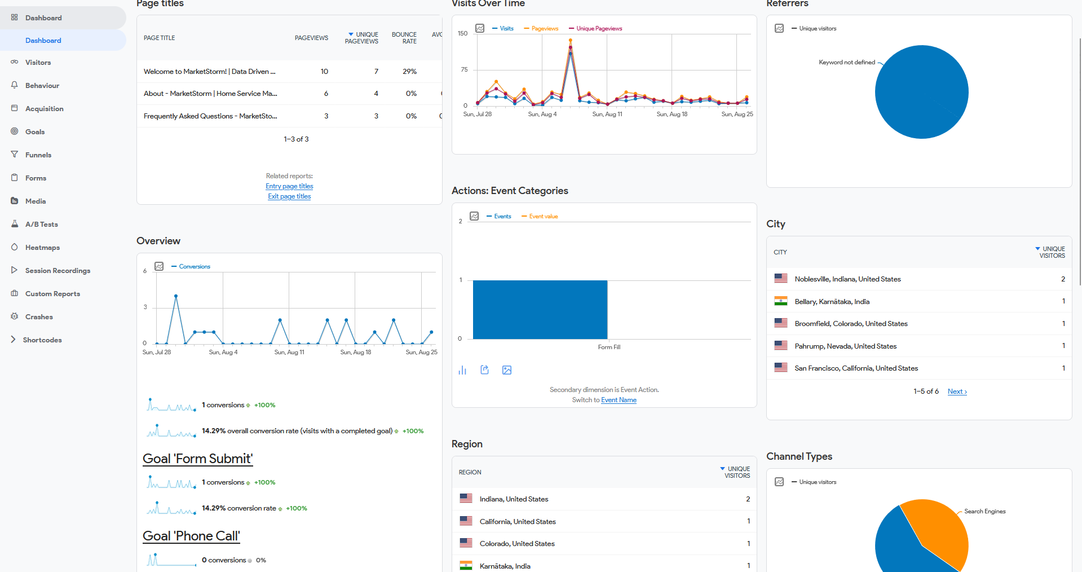Change visualization using the bar chart icon

[x=462, y=370]
